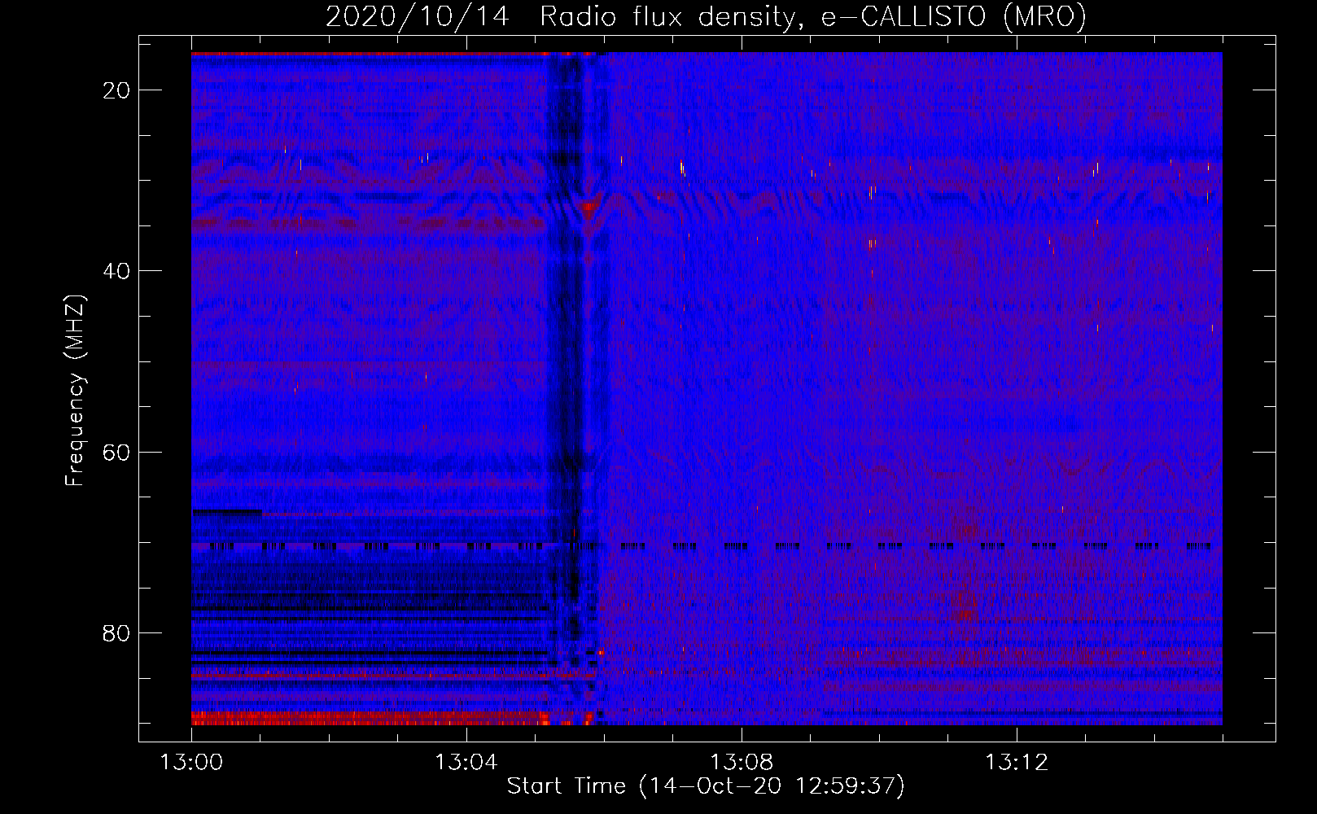1317x814 pixels.
Task: Click the "13:08" time tick label
Action: click(x=742, y=763)
